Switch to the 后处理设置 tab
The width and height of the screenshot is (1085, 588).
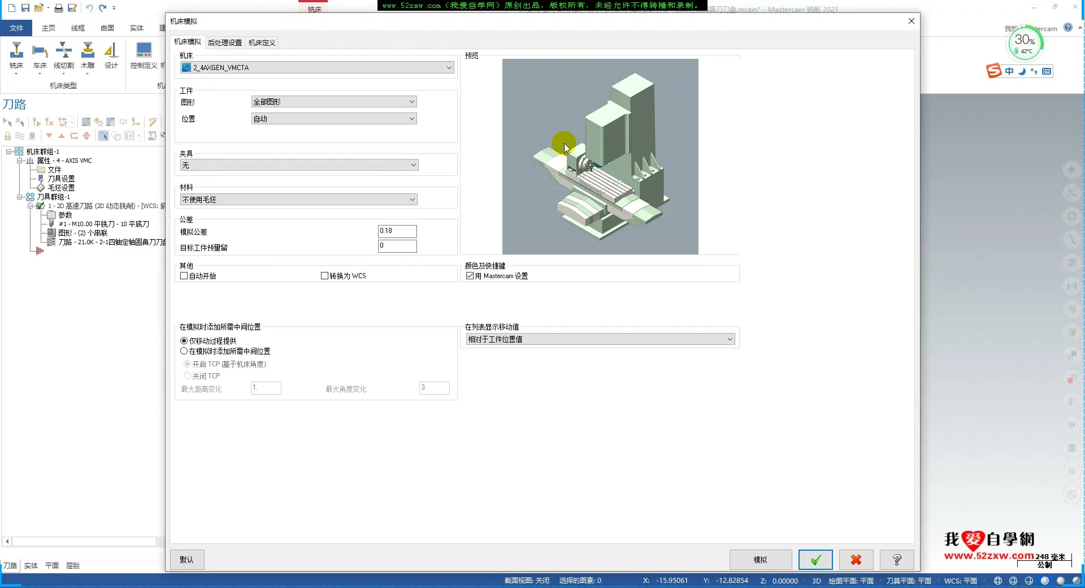click(224, 43)
